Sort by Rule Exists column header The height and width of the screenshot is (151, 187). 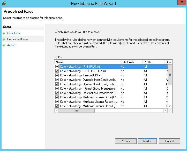131,62
